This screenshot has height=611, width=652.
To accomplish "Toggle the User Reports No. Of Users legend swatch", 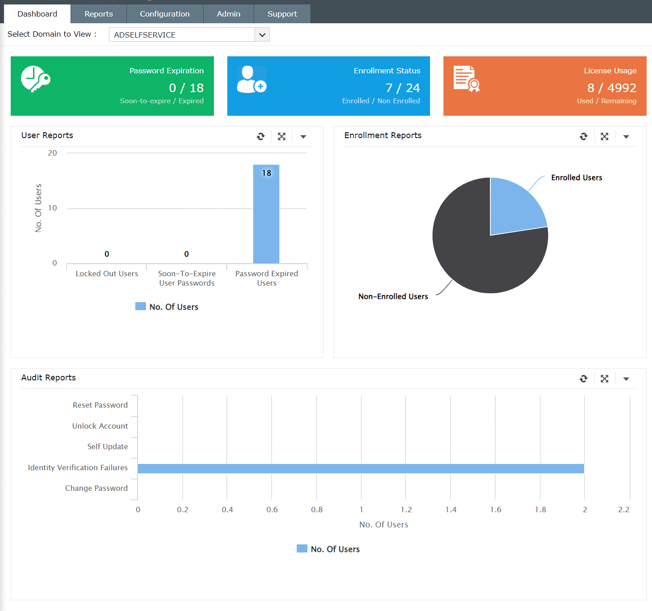I will (x=141, y=306).
